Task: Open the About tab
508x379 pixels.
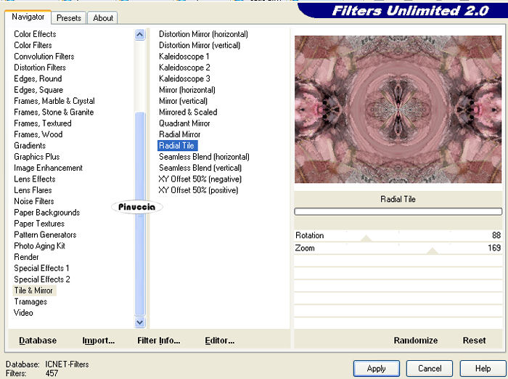Action: pyautogui.click(x=103, y=18)
